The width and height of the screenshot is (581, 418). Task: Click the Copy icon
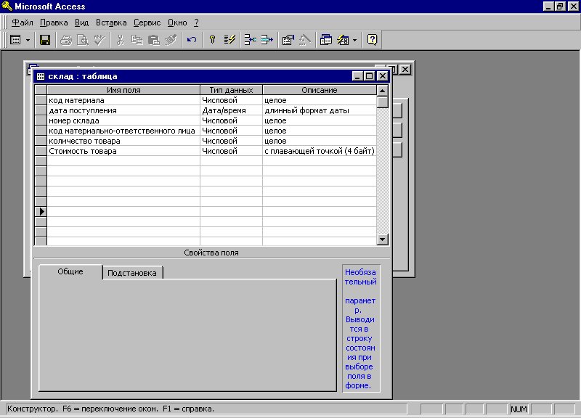click(x=137, y=40)
